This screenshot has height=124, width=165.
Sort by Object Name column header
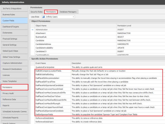(x=76, y=26)
